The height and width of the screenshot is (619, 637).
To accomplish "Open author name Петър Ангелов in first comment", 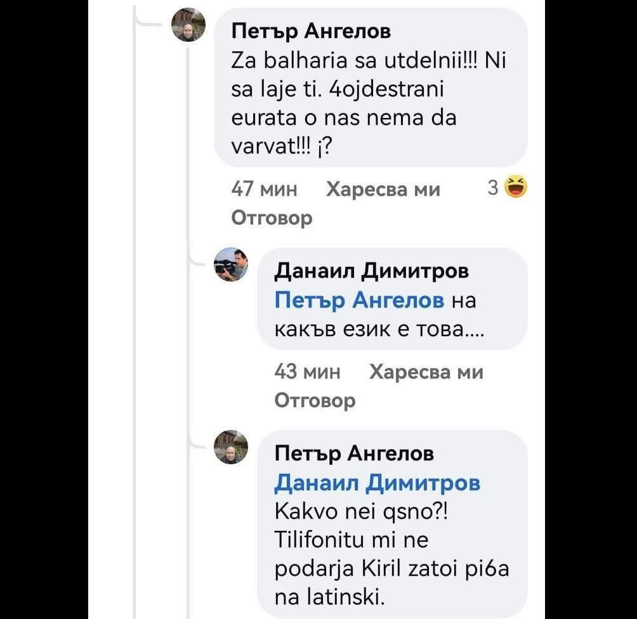I will (x=310, y=30).
